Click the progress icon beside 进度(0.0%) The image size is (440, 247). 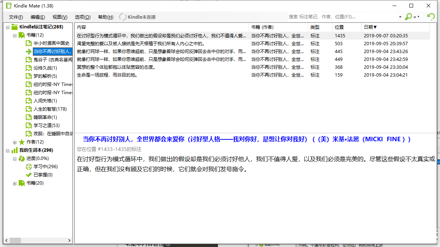[x=22, y=158]
